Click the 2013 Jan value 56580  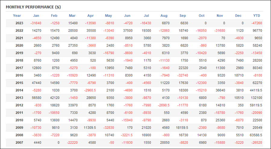pyautogui.click(x=37, y=98)
